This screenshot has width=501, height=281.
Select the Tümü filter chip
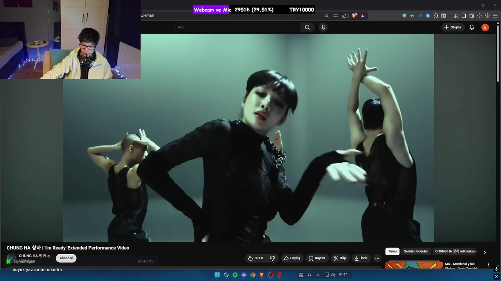pyautogui.click(x=392, y=251)
